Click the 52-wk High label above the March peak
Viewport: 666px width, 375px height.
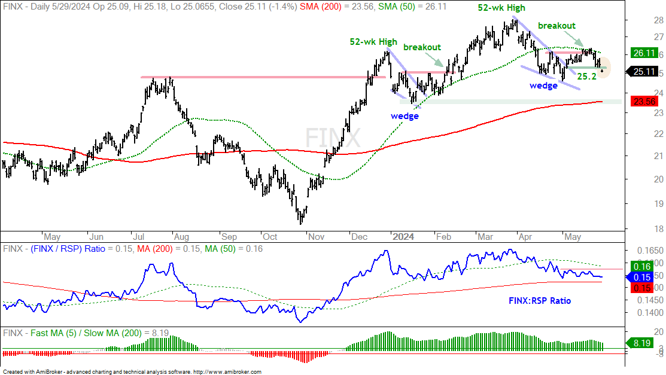[x=501, y=8]
